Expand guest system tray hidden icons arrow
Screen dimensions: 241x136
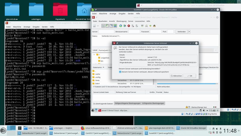click(x=207, y=111)
